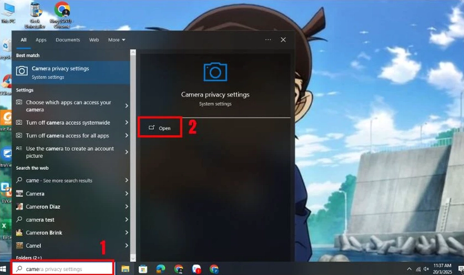464x275 pixels.
Task: Open the Geek Uninstaller desktop shortcut
Action: [36, 13]
